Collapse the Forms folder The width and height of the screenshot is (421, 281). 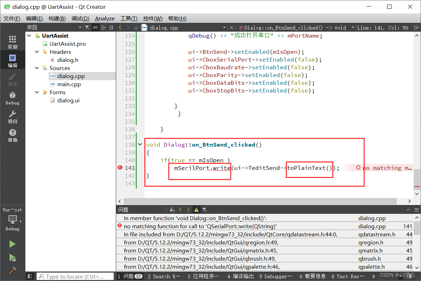tap(37, 92)
